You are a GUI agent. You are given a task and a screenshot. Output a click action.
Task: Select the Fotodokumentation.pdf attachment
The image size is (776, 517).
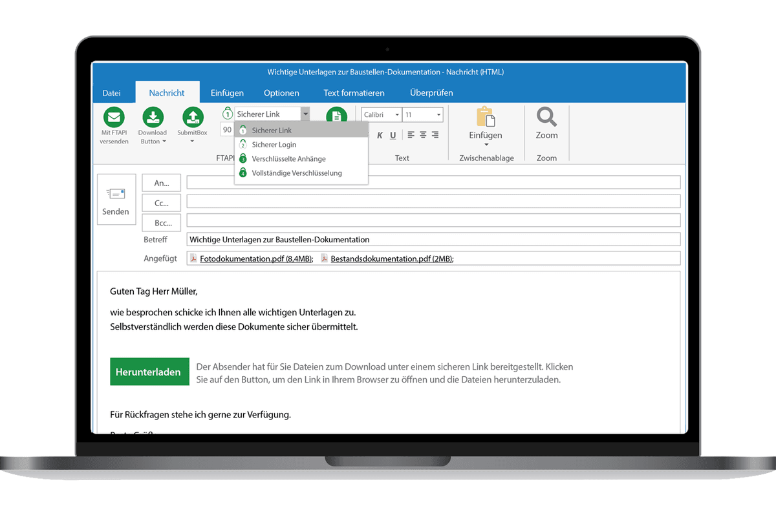click(x=256, y=258)
